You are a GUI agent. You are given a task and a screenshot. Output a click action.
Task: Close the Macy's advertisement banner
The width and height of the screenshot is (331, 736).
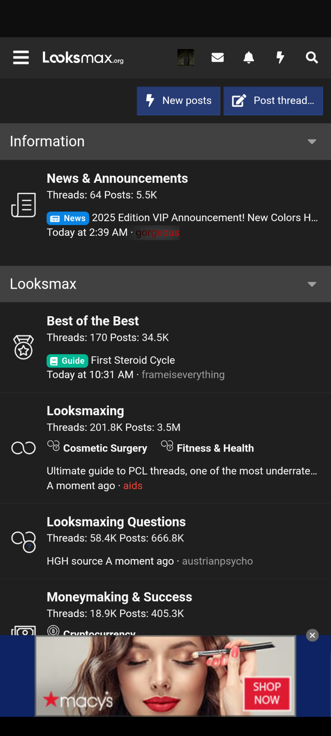point(312,635)
